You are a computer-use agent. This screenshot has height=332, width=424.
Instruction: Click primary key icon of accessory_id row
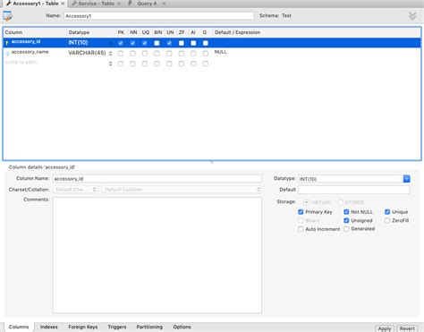(7, 43)
